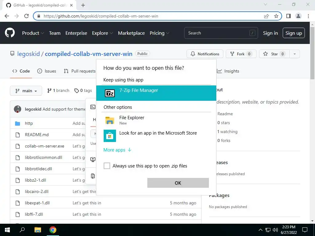The width and height of the screenshot is (315, 236).
Task: Click network icon in system tray
Action: tap(268, 230)
